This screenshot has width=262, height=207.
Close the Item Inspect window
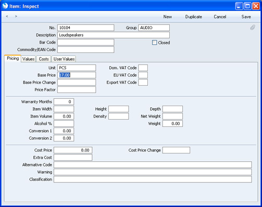pos(256,6)
